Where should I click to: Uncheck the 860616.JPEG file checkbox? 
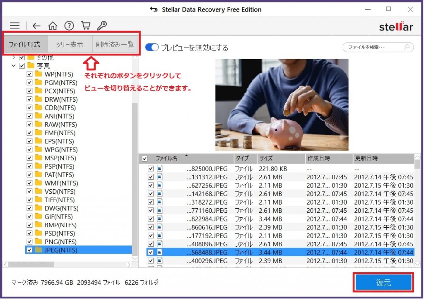pos(151,227)
